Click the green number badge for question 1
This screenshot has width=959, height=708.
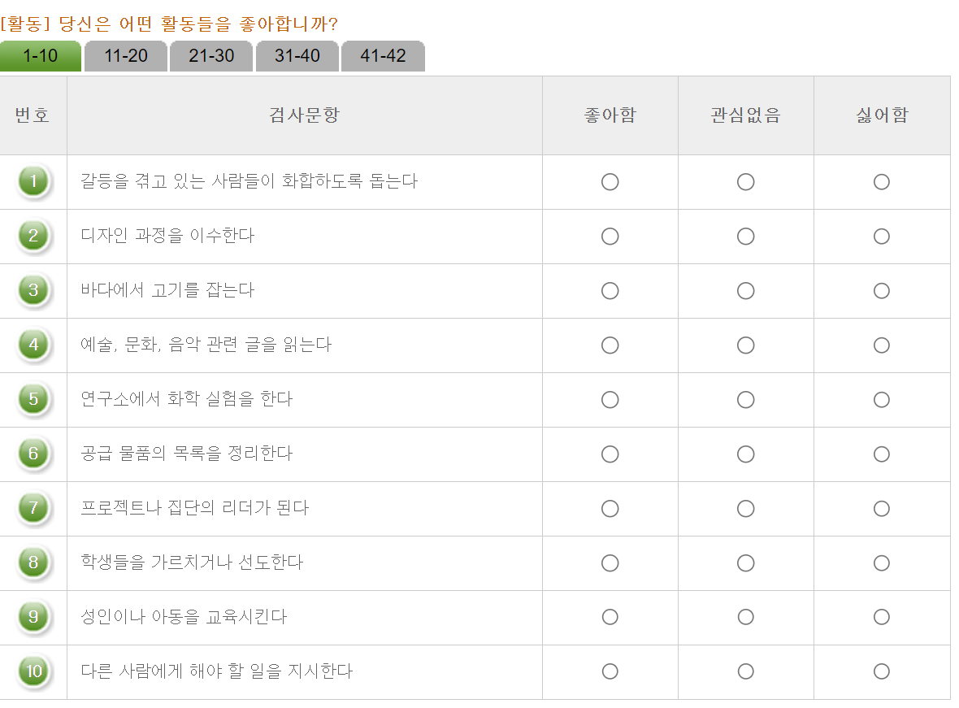coord(33,182)
